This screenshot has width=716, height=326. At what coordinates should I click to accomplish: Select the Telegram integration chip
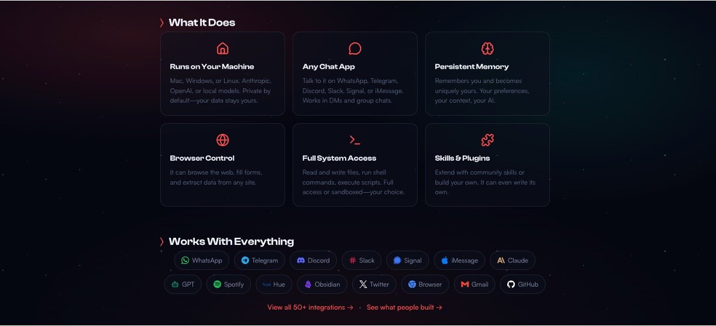[x=260, y=261]
